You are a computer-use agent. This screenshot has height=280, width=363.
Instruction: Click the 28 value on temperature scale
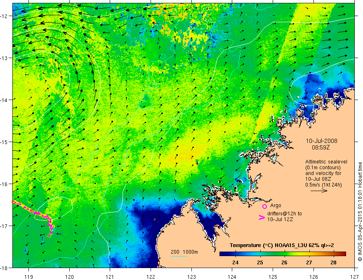(x=333, y=262)
